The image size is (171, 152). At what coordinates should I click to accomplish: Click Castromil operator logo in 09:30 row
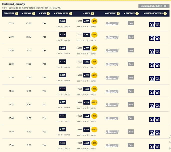click(x=112, y=64)
